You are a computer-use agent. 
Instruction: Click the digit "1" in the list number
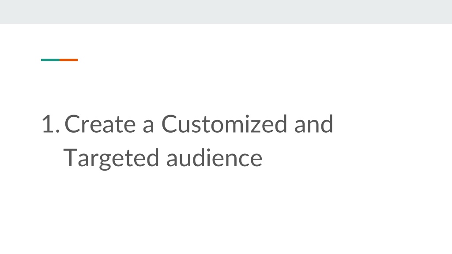click(48, 124)
